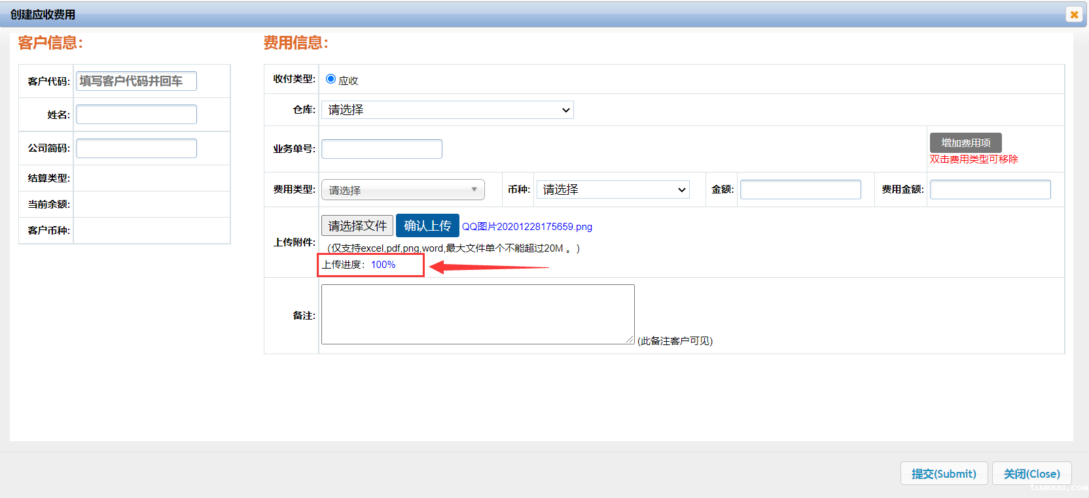Focus the 客户代码 input field
This screenshot has height=498, width=1089.
[x=136, y=81]
